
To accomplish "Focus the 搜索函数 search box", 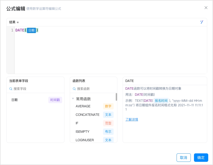I will pyautogui.click(x=95, y=89).
